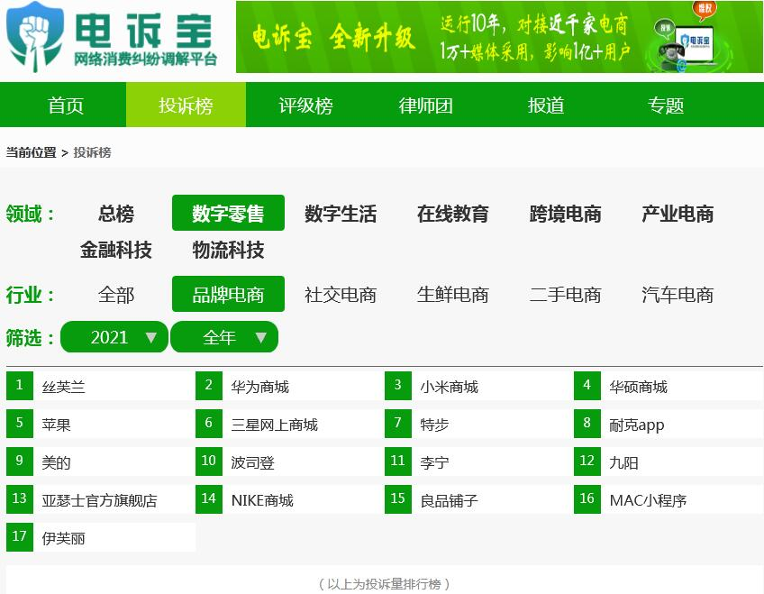Open the 苹果 ranking entry
This screenshot has height=594, width=764.
[x=101, y=424]
